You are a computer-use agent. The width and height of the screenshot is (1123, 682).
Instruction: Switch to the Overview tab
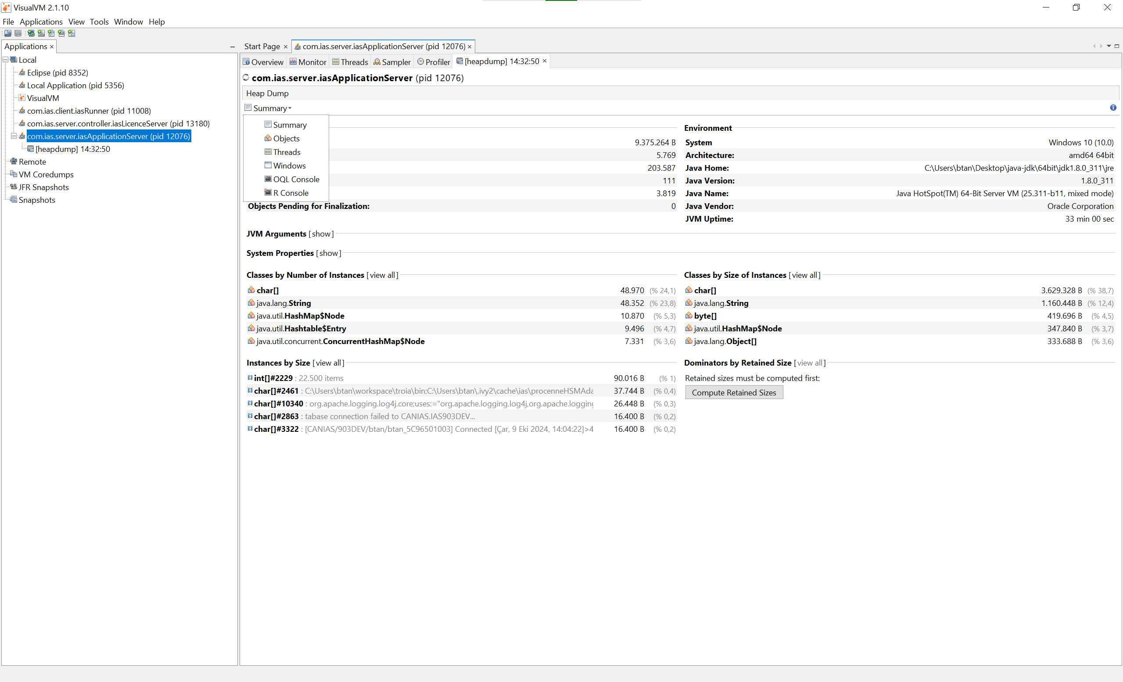pyautogui.click(x=263, y=61)
